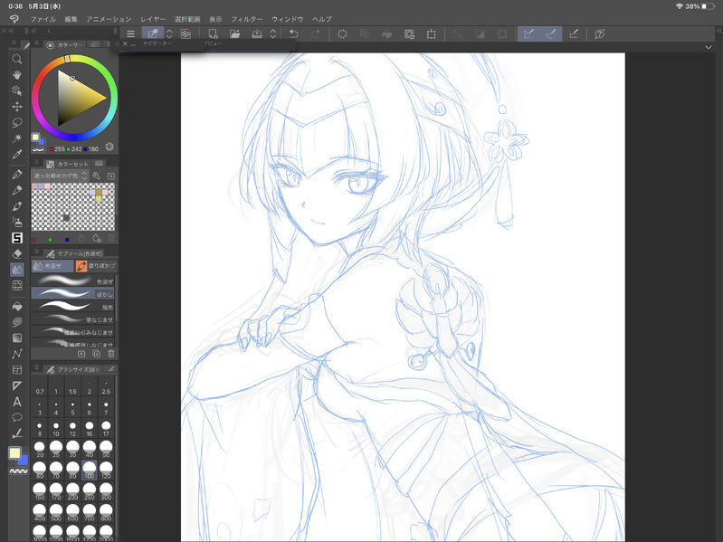Open the Sub Tool panel menu handle
Viewport: 723px width, 542px height.
[37, 253]
